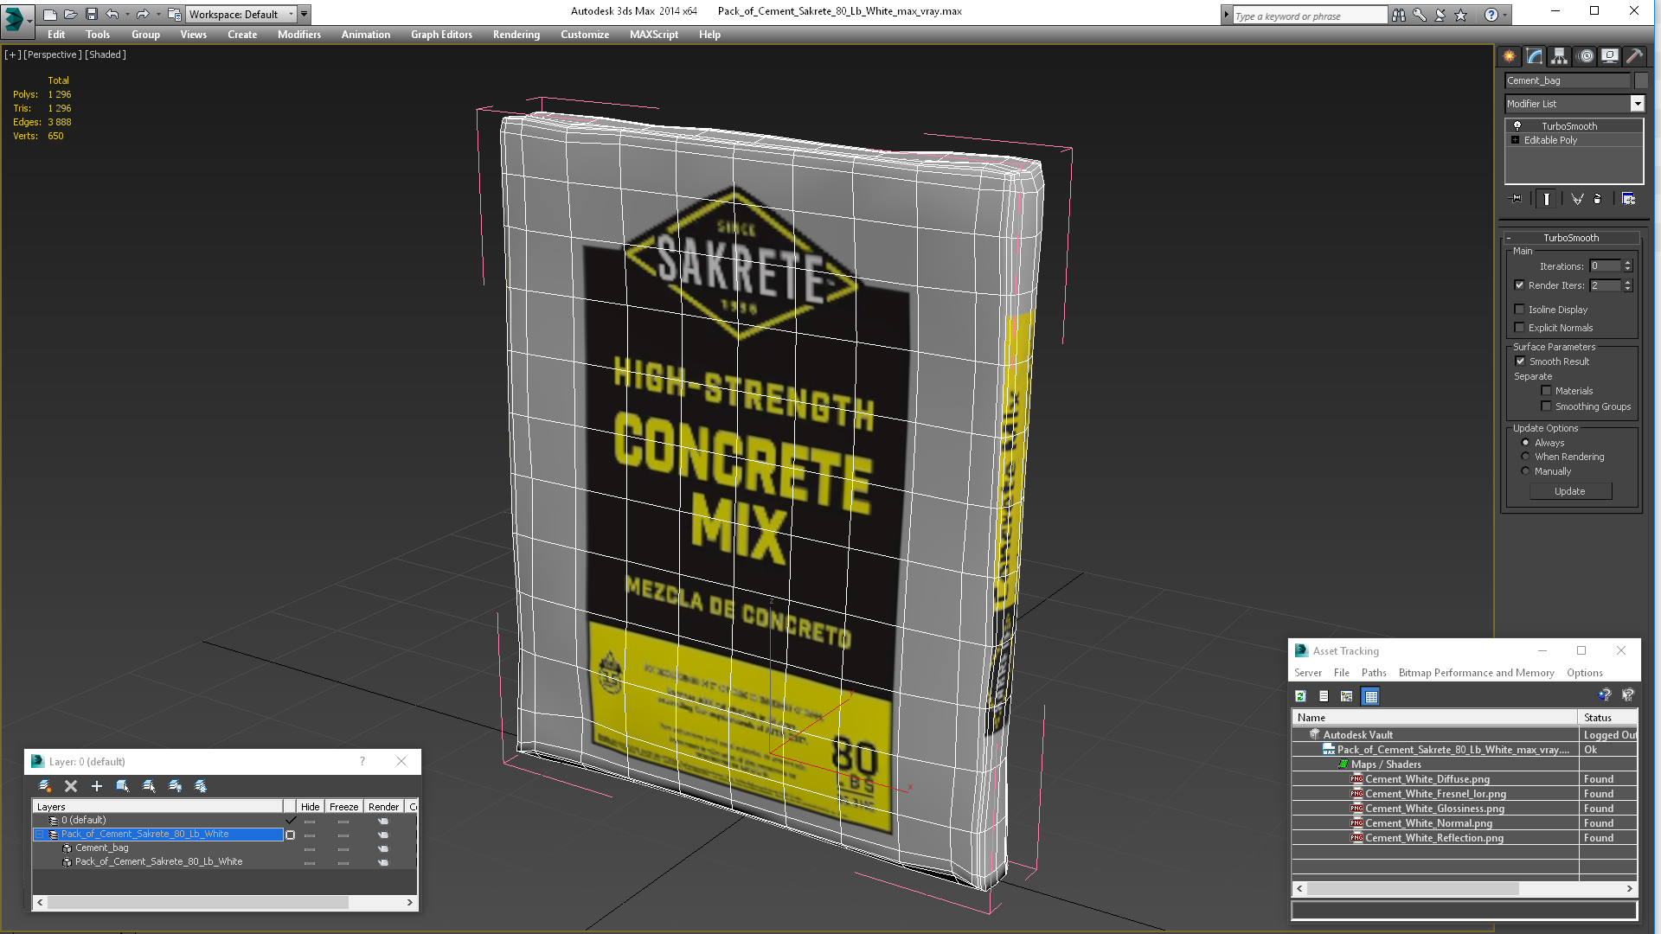The width and height of the screenshot is (1661, 934).
Task: Click the TurboSmooth Update button
Action: coord(1570,491)
